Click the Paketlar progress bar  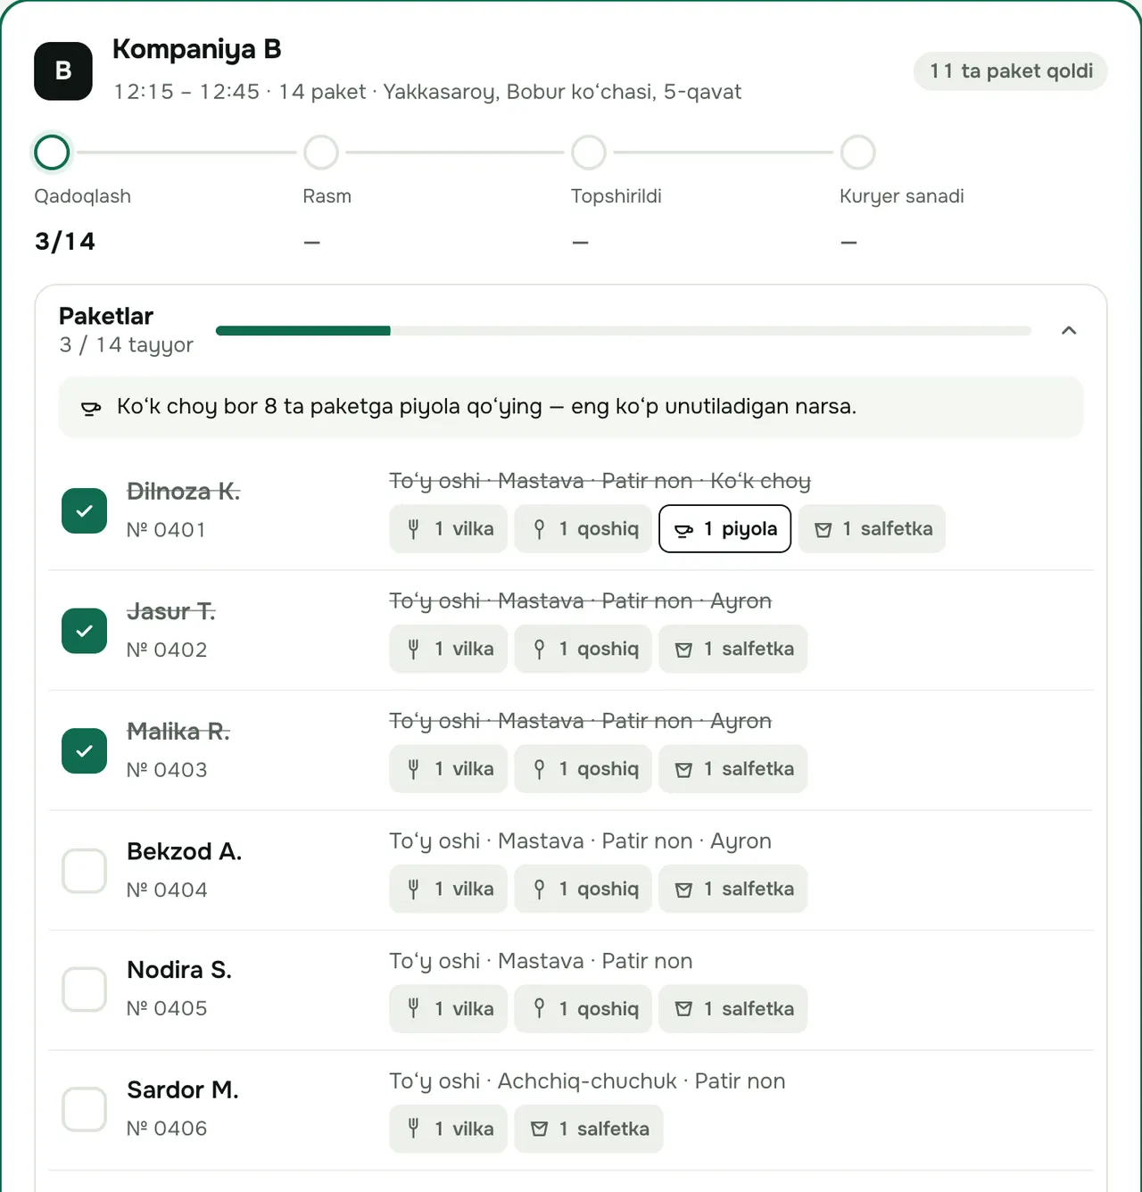(x=624, y=331)
